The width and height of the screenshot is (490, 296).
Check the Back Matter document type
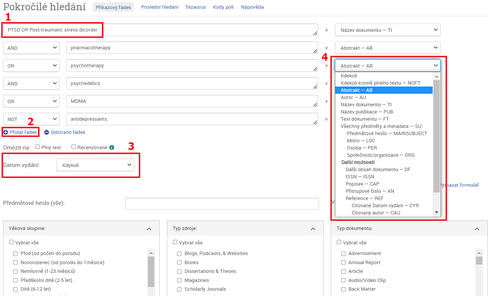[x=344, y=289]
